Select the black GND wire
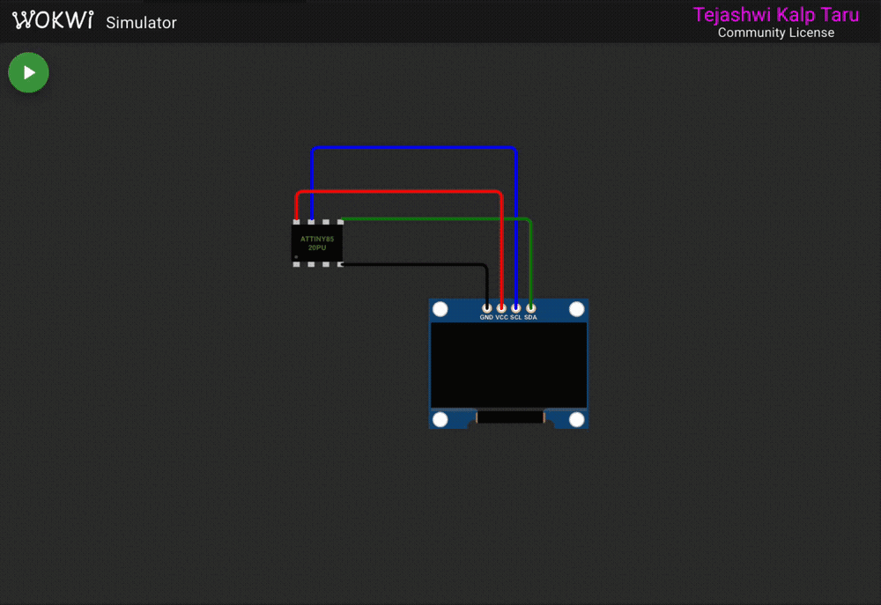881x605 pixels. point(414,264)
